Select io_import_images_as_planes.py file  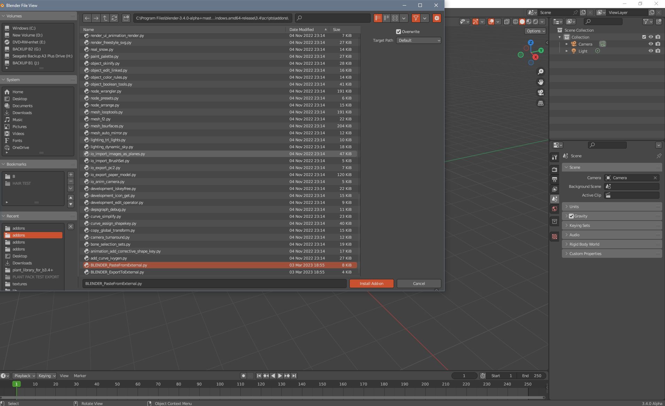[x=220, y=154]
